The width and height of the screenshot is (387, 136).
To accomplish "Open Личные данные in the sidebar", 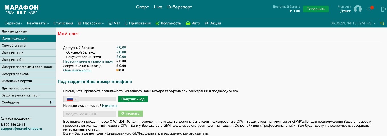I will [28, 31].
